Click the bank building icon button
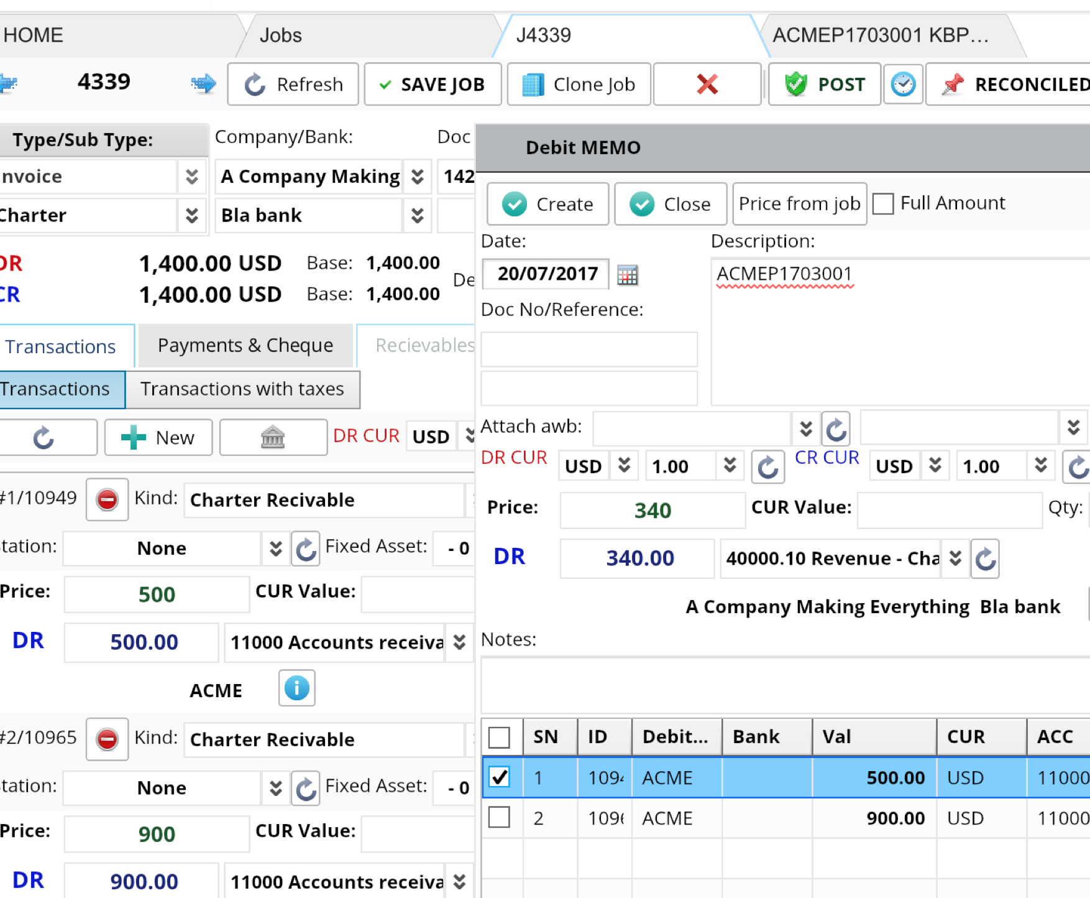The height and width of the screenshot is (898, 1090). [273, 437]
